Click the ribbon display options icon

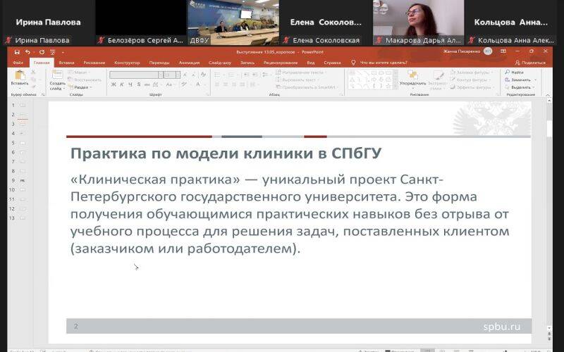(x=503, y=51)
